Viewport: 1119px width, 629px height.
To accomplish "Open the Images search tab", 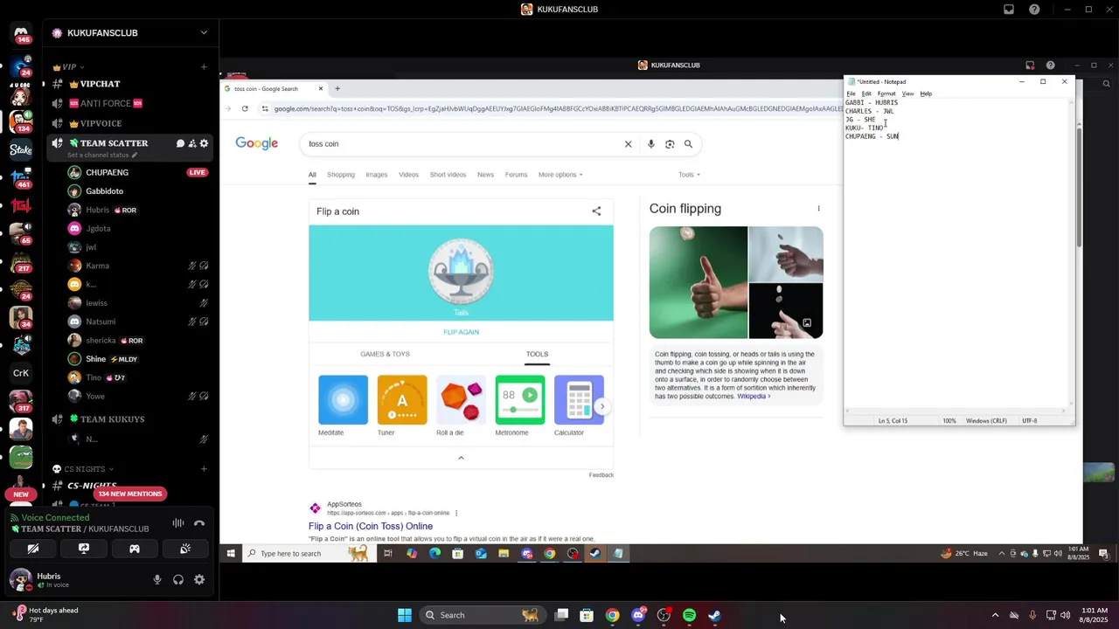I will point(377,175).
